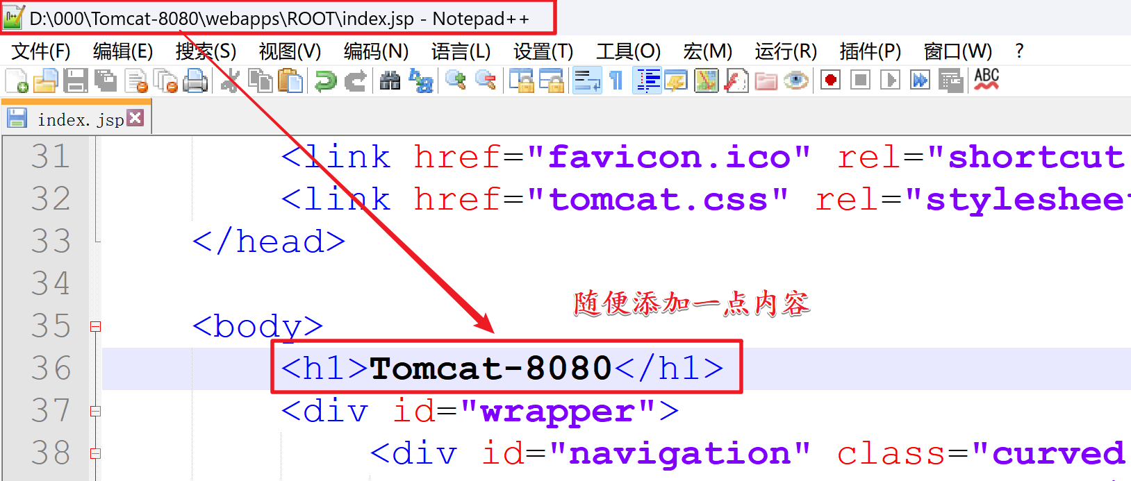Screen dimensions: 1131x481
Task: Click the Print icon in the toolbar
Action: pyautogui.click(x=195, y=81)
